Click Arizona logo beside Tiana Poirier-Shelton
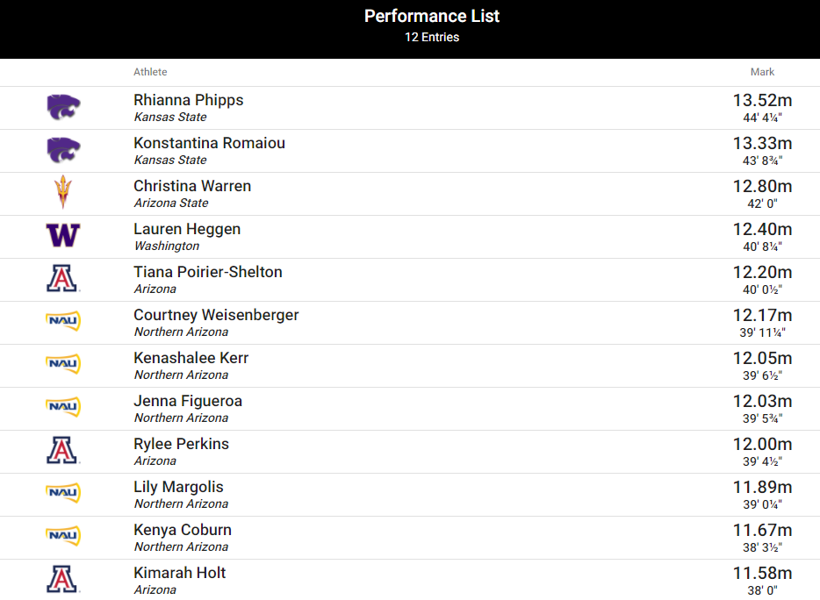The height and width of the screenshot is (600, 820). 62,279
